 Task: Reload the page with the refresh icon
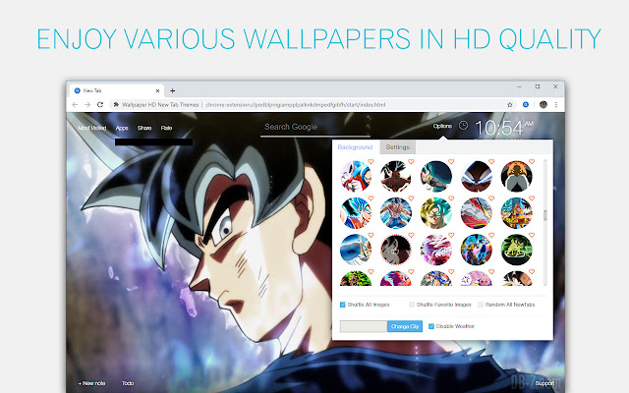[100, 105]
